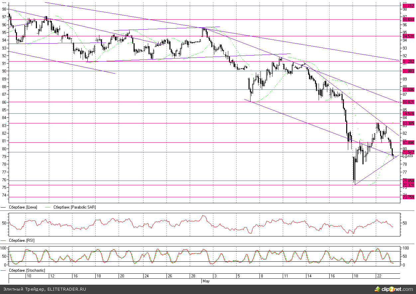Image resolution: width=416 pixels, height=294 pixels.
Task: Click the current price 79.28 box
Action: [407, 155]
